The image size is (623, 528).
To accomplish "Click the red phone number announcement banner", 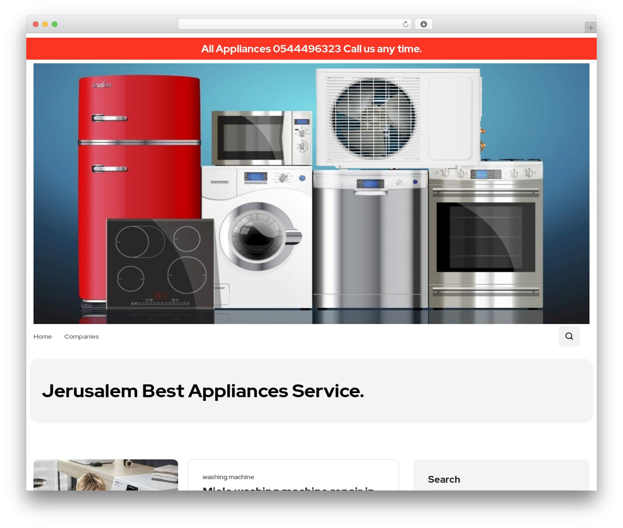I will [x=311, y=49].
